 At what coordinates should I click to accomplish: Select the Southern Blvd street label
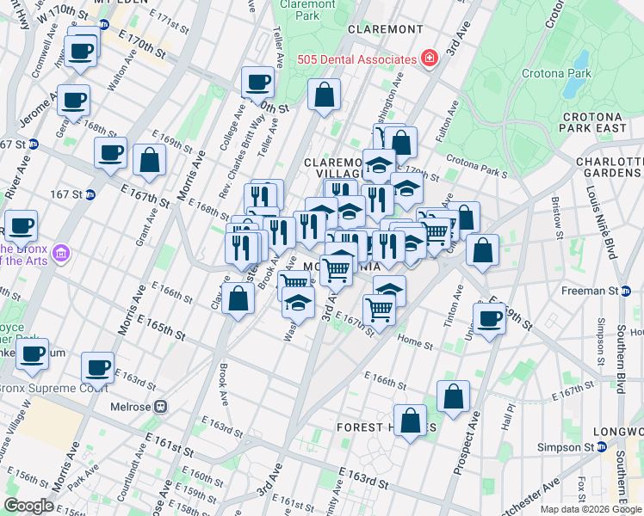pos(622,359)
